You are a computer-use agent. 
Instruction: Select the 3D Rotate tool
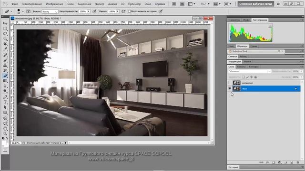(5, 118)
